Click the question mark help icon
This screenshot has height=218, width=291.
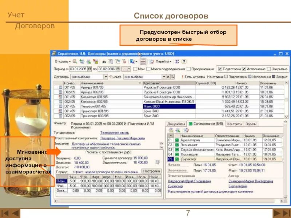(x=184, y=61)
